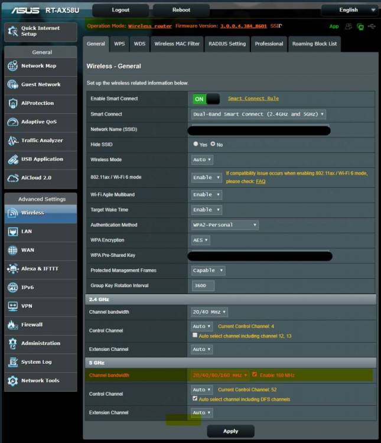
Task: Select Hide SSID No radio
Action: 213,144
